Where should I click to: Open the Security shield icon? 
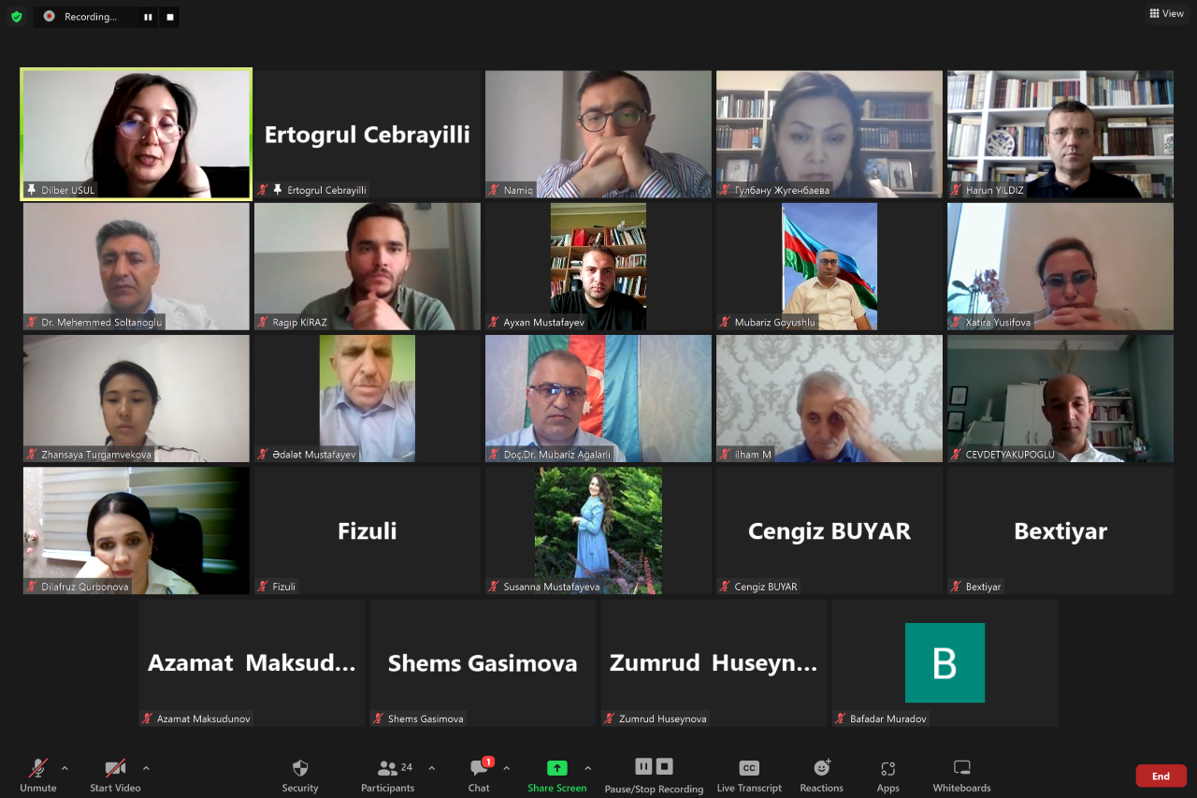pos(300,768)
